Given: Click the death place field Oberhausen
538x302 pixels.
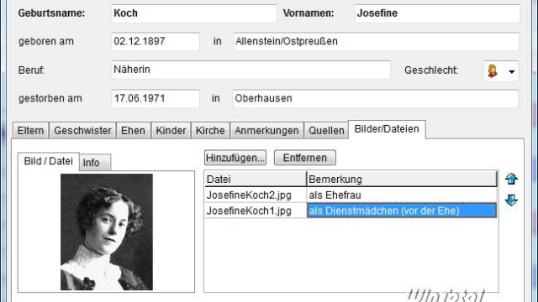Looking at the screenshot, I should (x=376, y=99).
